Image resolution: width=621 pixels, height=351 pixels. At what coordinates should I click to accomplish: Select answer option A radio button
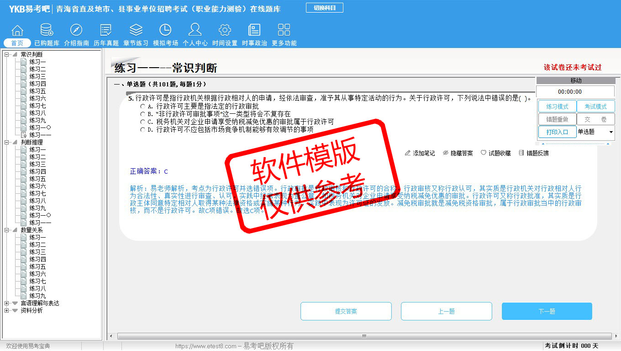click(143, 106)
